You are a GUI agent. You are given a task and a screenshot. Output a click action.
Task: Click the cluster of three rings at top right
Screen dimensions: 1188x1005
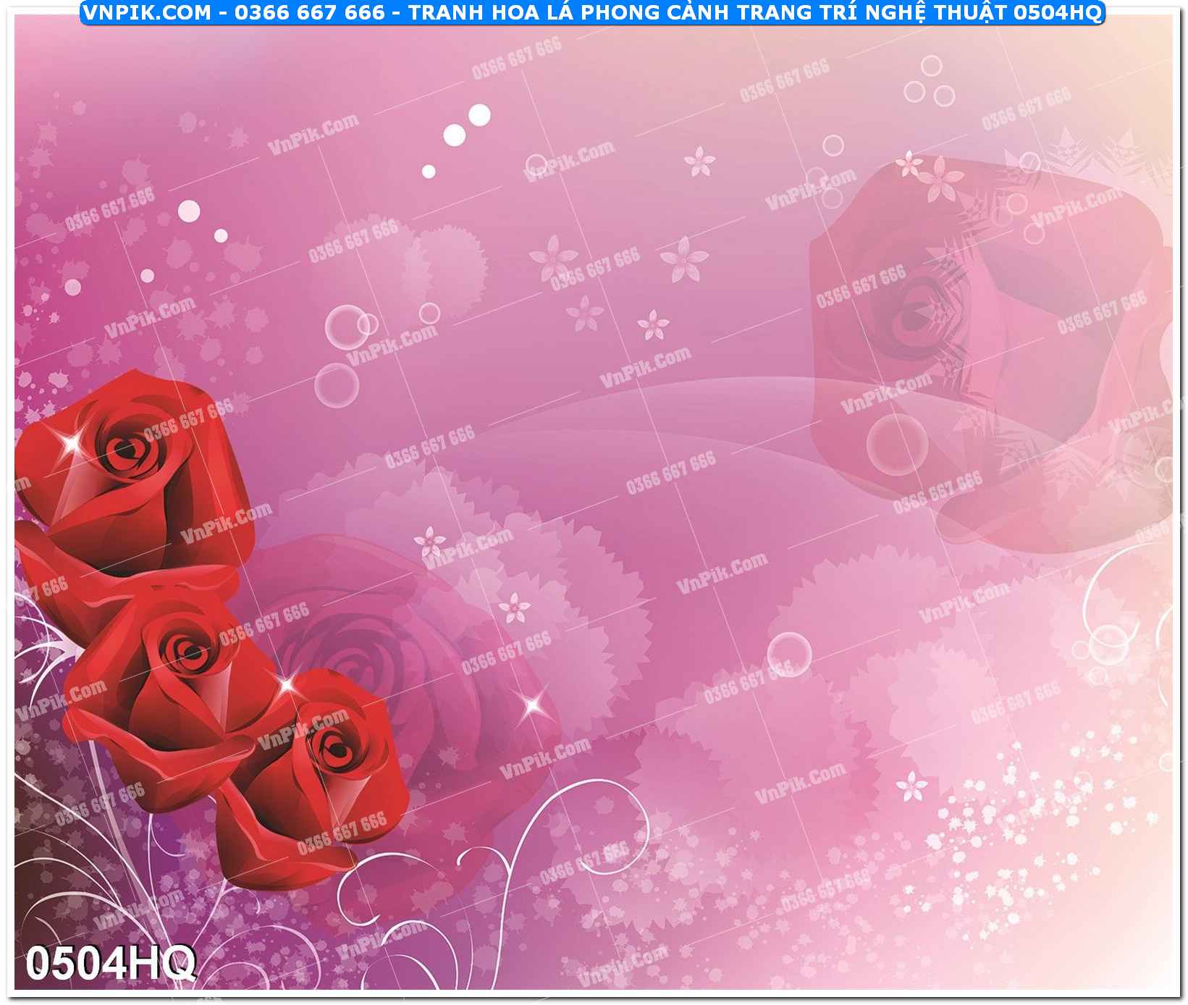tap(930, 83)
